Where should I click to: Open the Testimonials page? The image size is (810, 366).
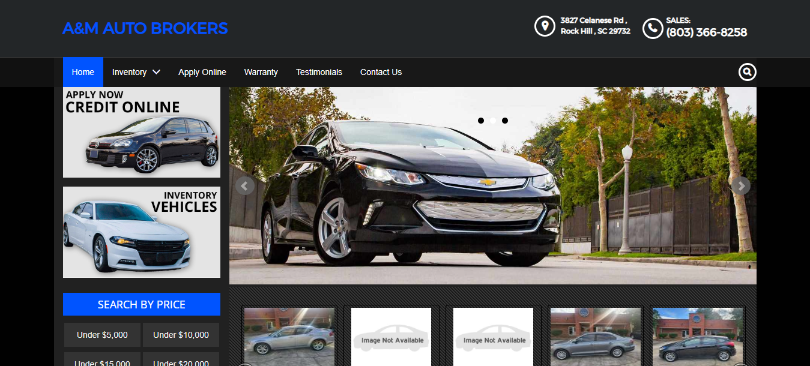319,72
